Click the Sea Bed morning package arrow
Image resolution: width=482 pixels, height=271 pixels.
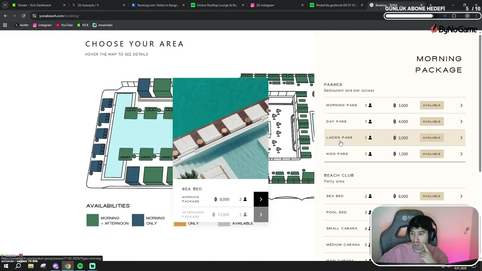tap(261, 199)
